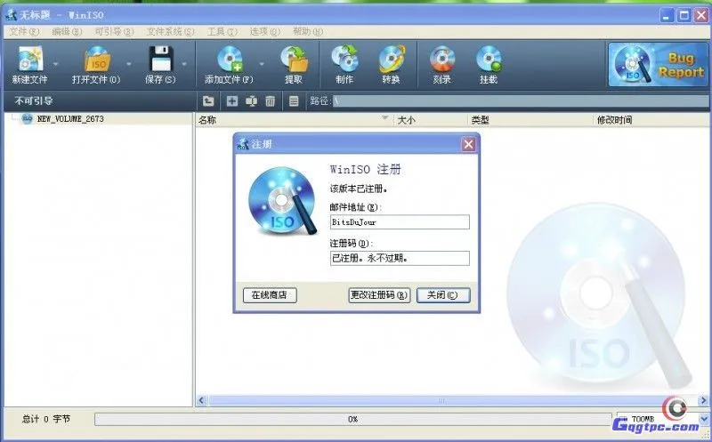712x442 pixels.
Task: Open the 文件 menu
Action: pos(24,31)
